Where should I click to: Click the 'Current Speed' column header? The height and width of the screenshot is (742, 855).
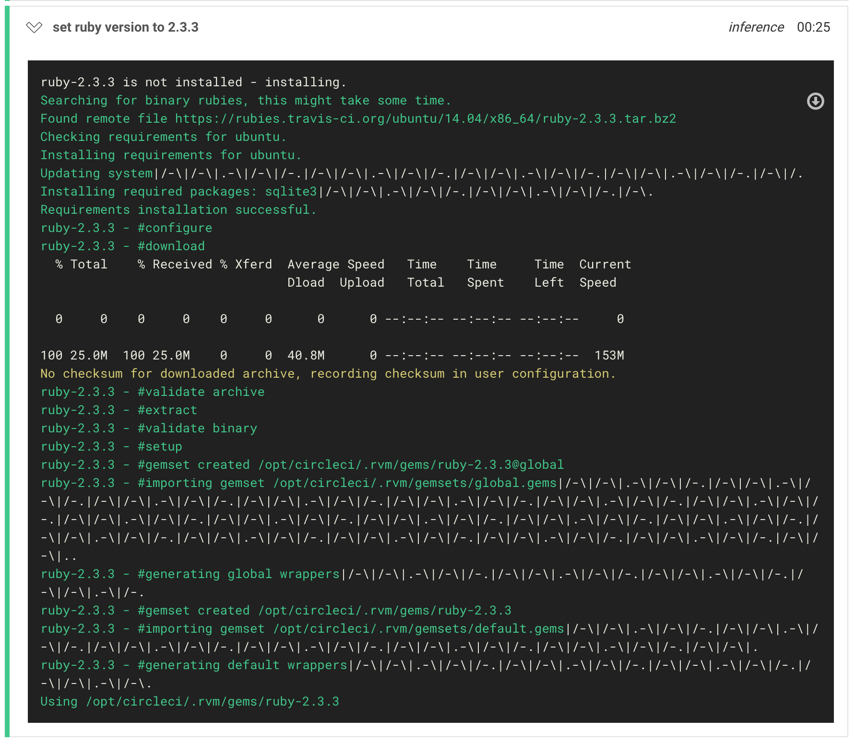coord(605,273)
